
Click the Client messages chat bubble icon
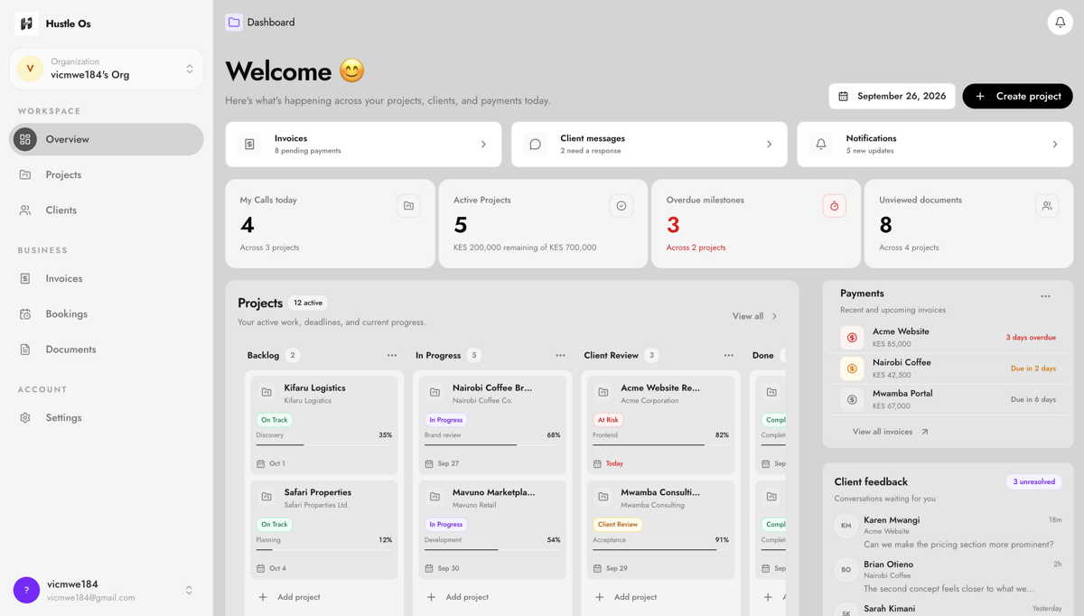[x=536, y=145]
